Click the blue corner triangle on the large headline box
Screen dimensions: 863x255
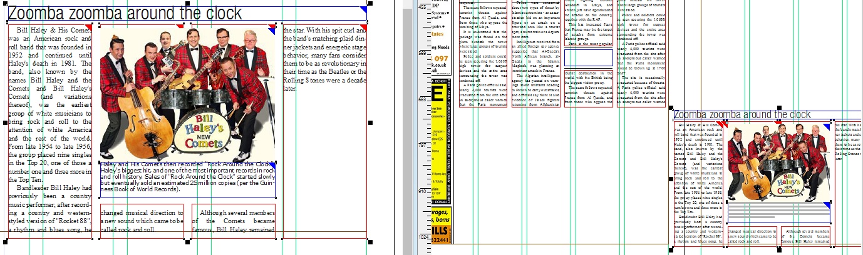click(363, 9)
